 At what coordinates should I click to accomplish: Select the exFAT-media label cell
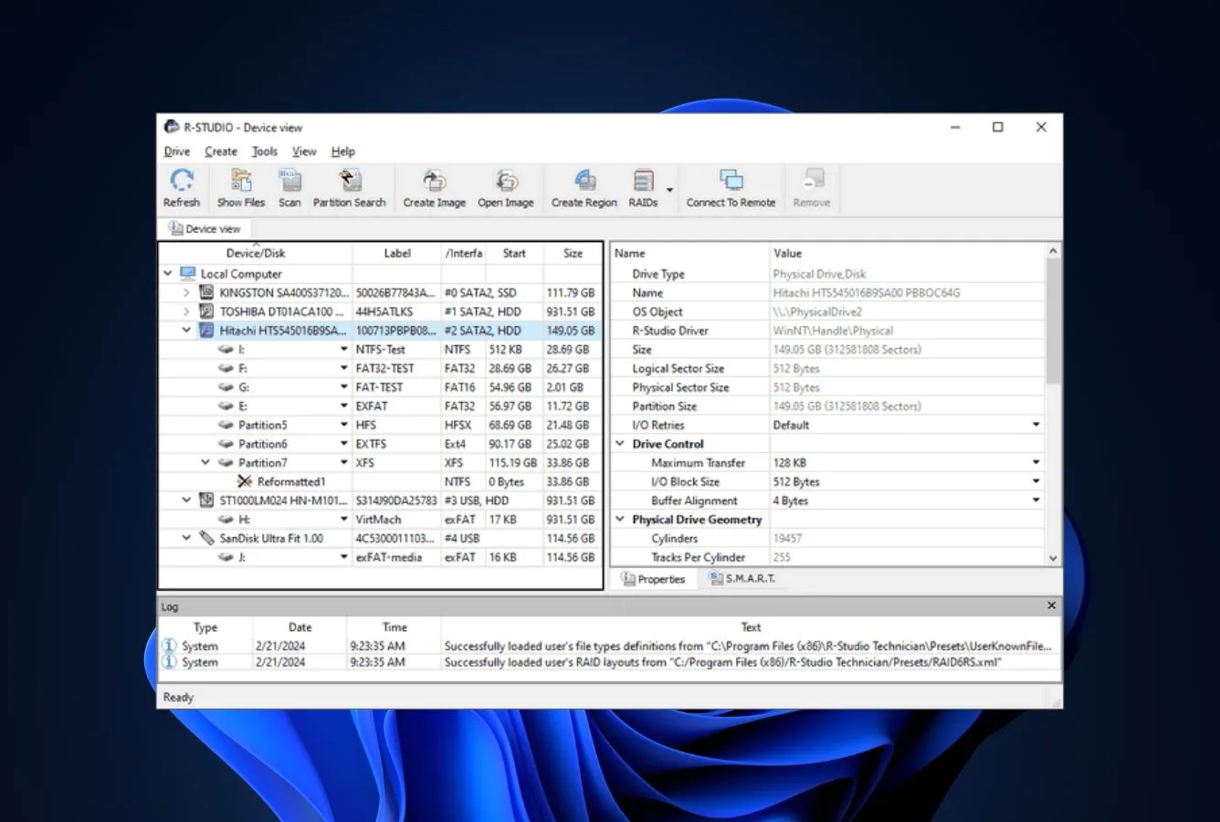click(397, 557)
